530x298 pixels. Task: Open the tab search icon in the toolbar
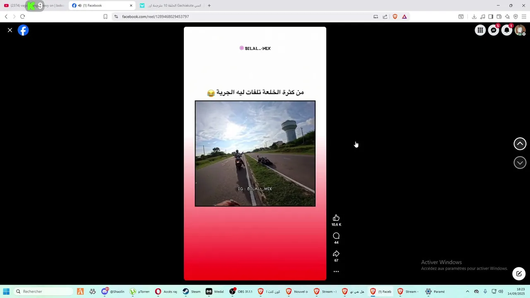tap(461, 17)
